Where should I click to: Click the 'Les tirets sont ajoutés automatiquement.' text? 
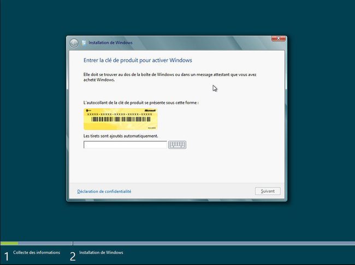tap(121, 136)
